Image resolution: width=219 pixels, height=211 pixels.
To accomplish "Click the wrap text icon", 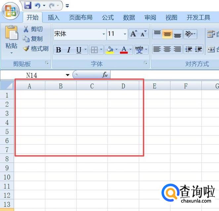I will coord(211,34).
